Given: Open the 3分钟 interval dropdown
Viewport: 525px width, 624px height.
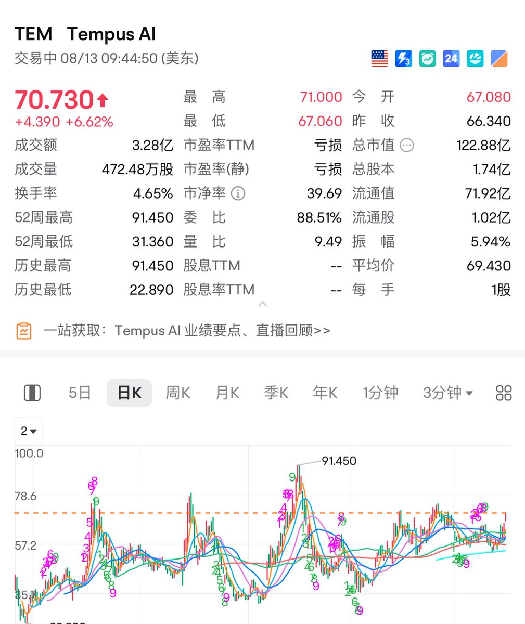Looking at the screenshot, I should pos(448,393).
